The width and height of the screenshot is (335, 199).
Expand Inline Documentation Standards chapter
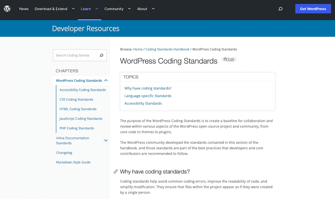pos(106,140)
